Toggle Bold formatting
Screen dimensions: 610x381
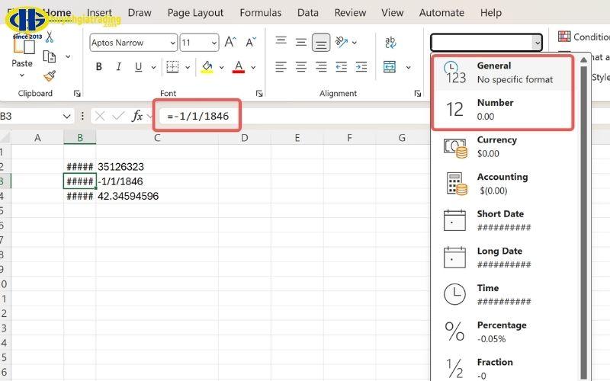tap(99, 67)
